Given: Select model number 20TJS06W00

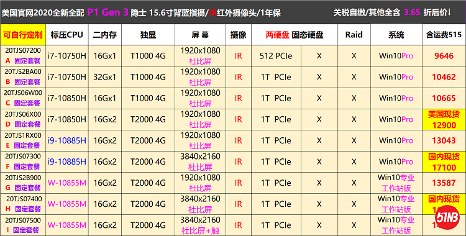Looking at the screenshot, I should tap(23, 93).
